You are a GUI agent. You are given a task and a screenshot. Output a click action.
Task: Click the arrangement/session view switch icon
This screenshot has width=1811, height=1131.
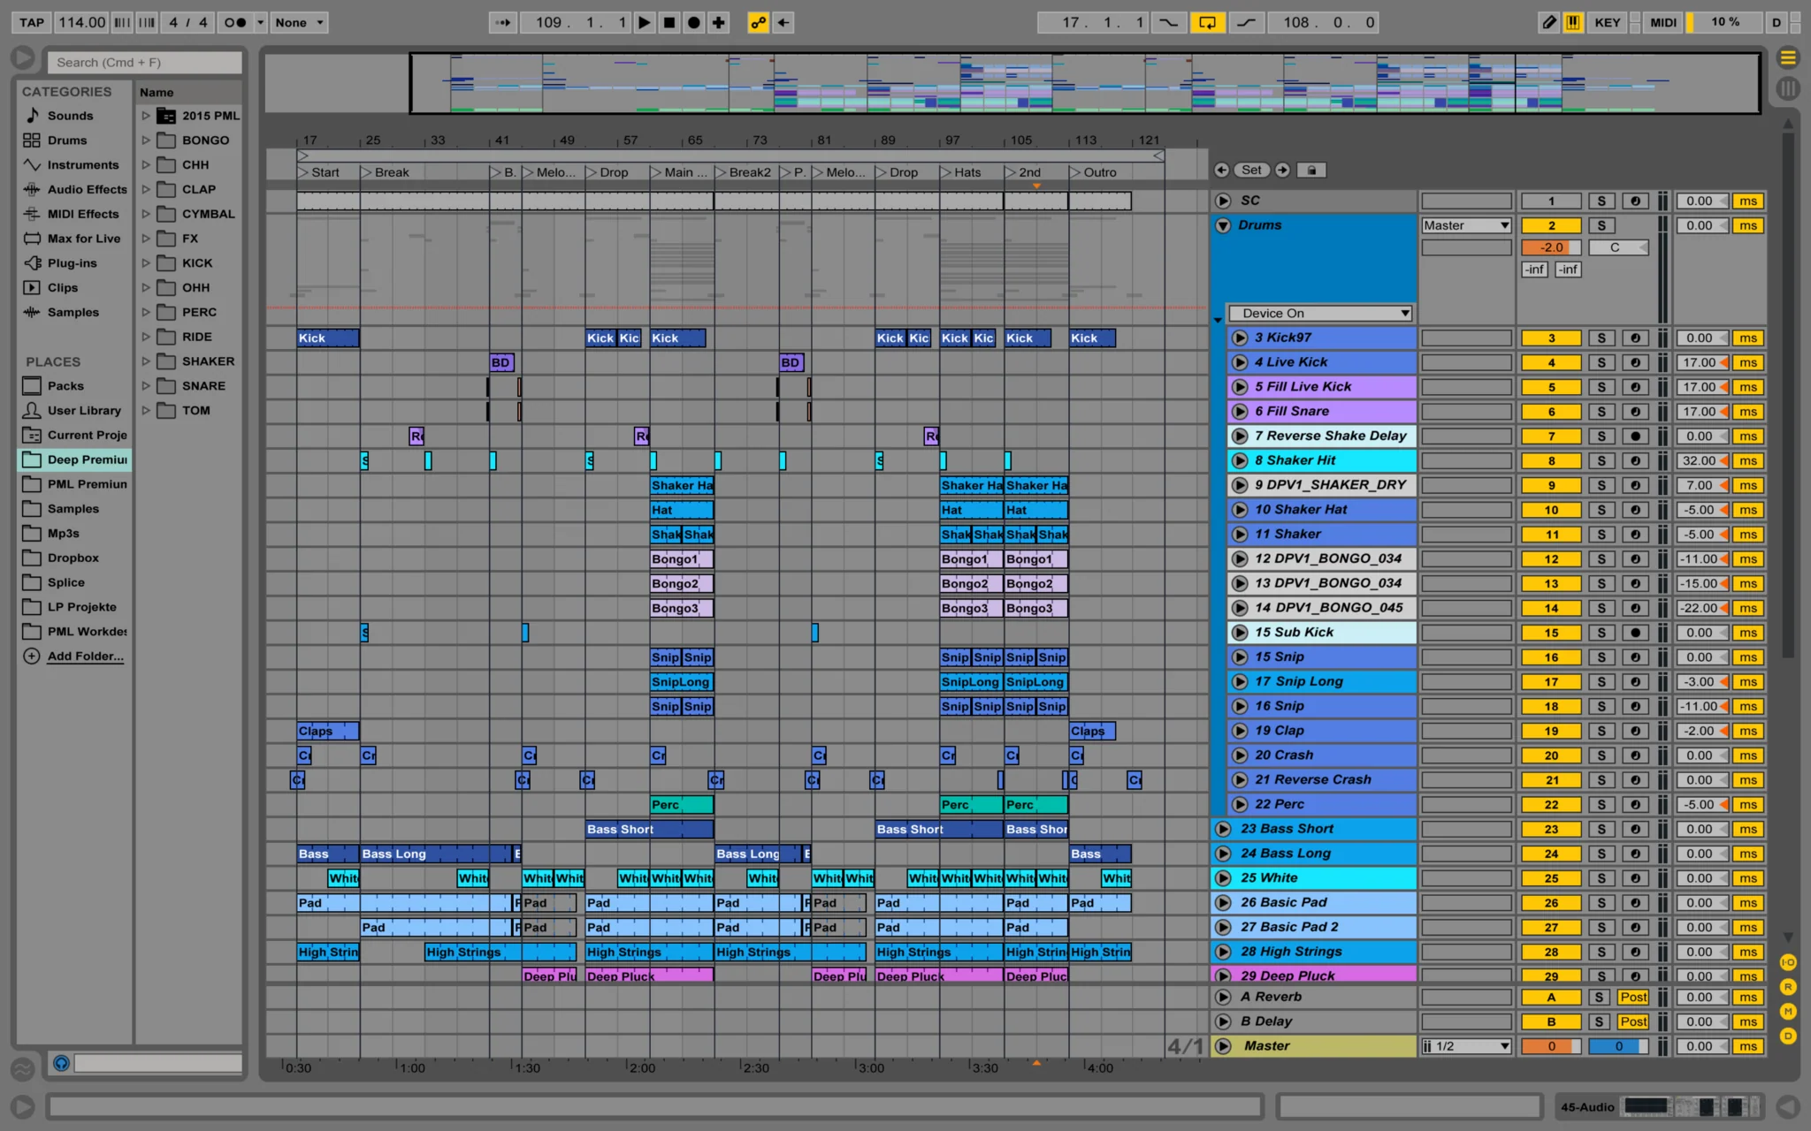[1787, 58]
